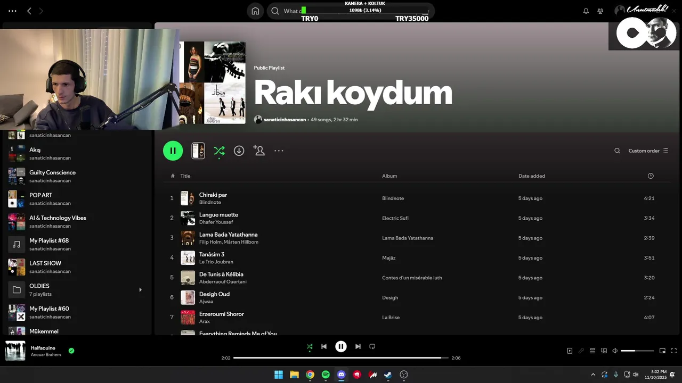682x383 pixels.
Task: Open the Guilty Conscience playlist
Action: [77, 176]
